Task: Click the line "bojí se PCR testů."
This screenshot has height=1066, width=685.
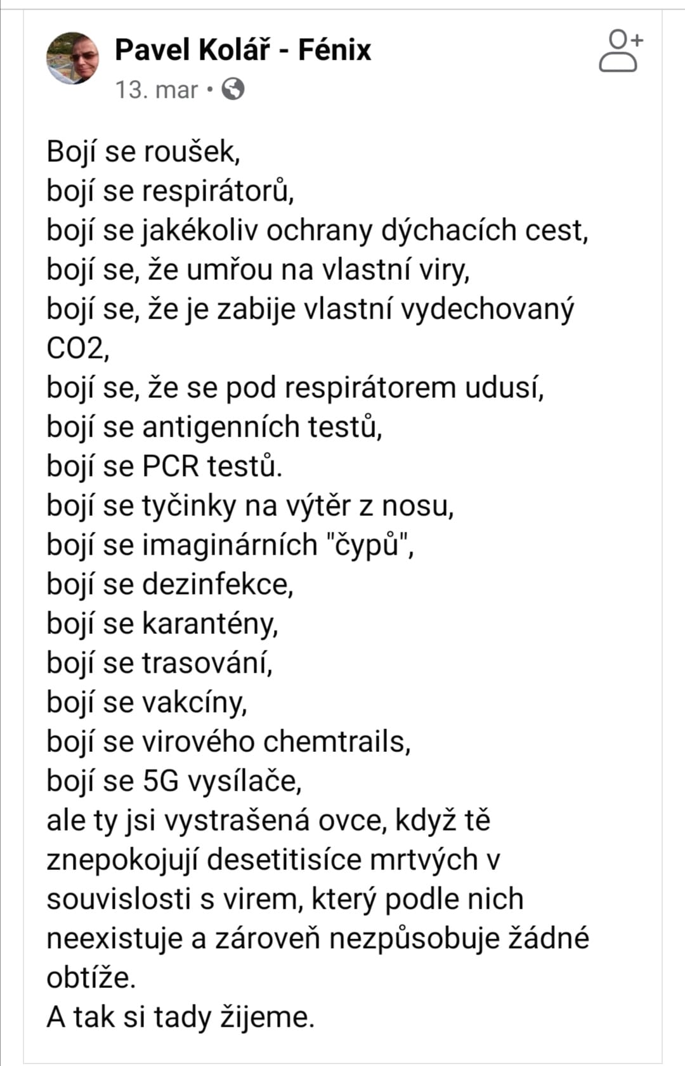Action: pos(164,466)
